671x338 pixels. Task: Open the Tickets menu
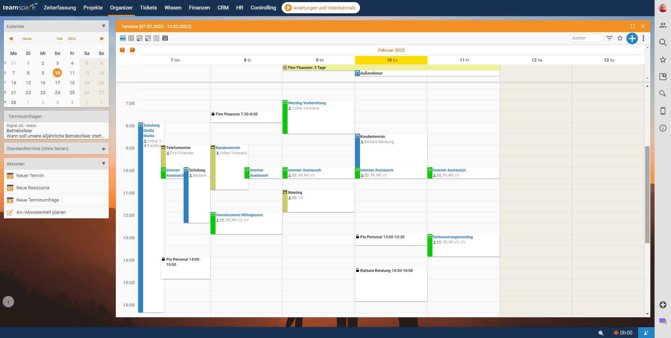148,8
